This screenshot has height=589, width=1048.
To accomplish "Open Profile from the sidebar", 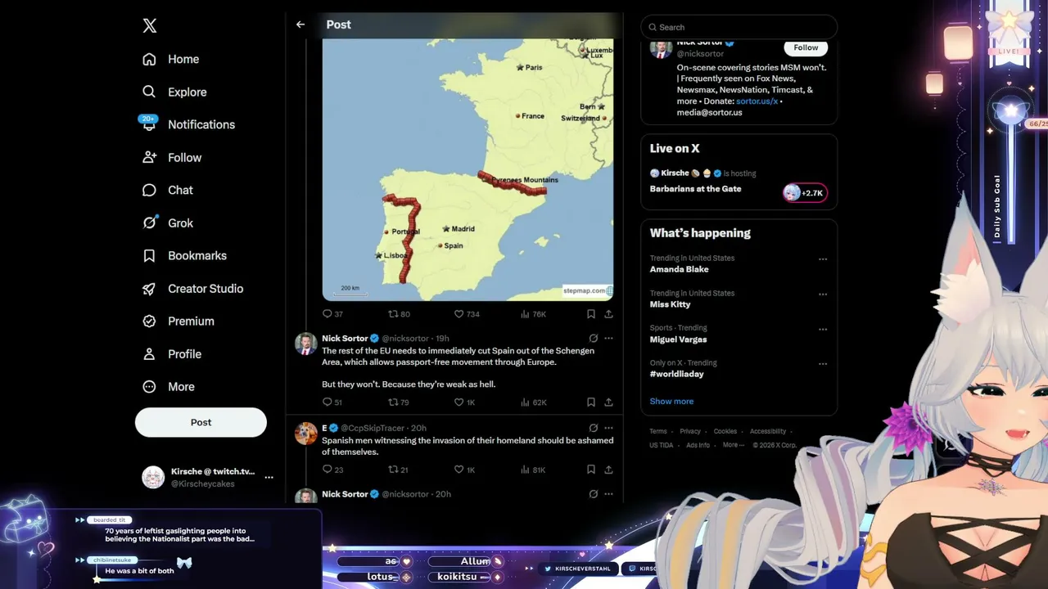I will (x=172, y=353).
